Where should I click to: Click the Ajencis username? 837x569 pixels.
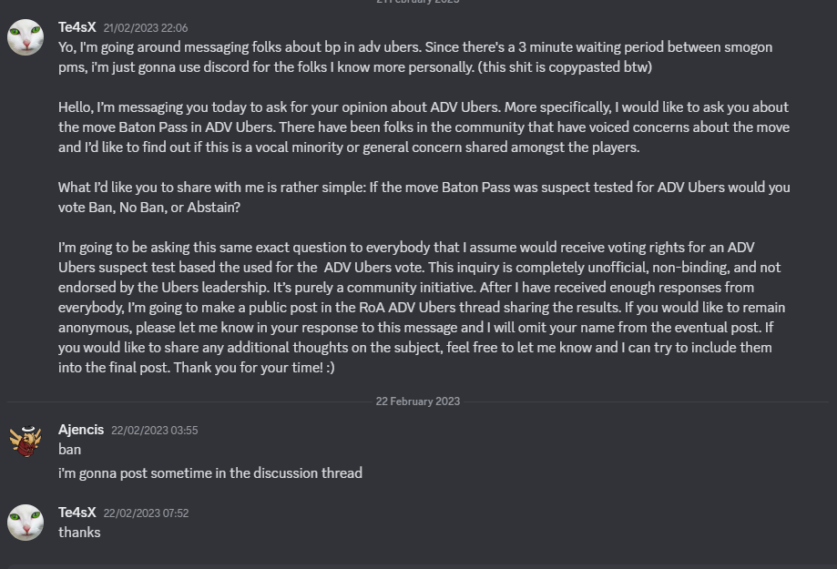(81, 429)
